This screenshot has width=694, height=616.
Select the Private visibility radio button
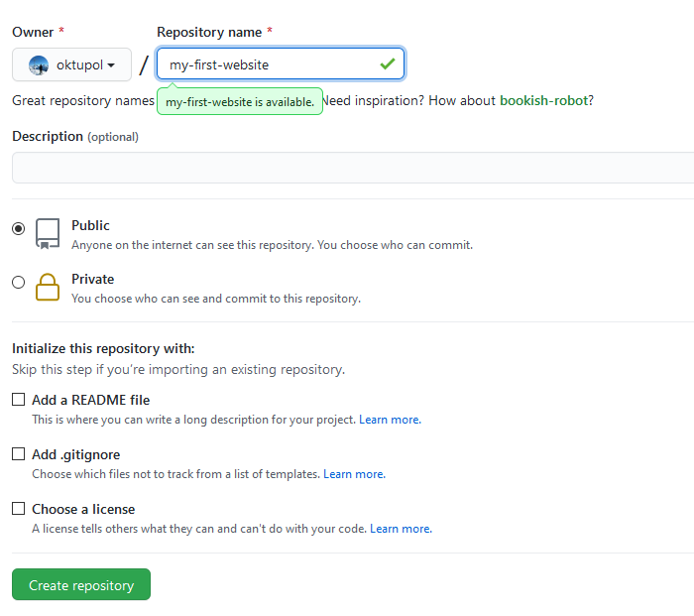pos(19,282)
